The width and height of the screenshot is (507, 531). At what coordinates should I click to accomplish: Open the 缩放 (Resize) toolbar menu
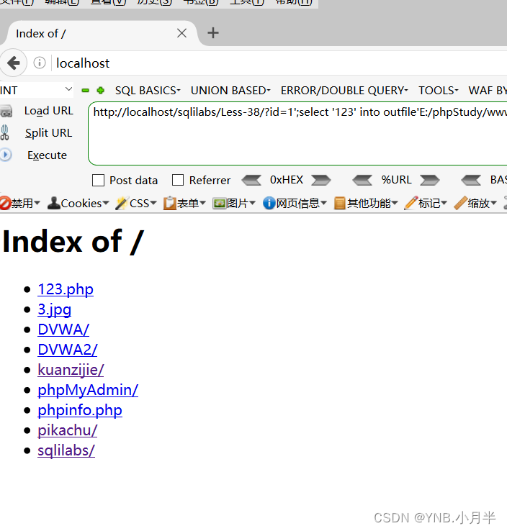[475, 203]
